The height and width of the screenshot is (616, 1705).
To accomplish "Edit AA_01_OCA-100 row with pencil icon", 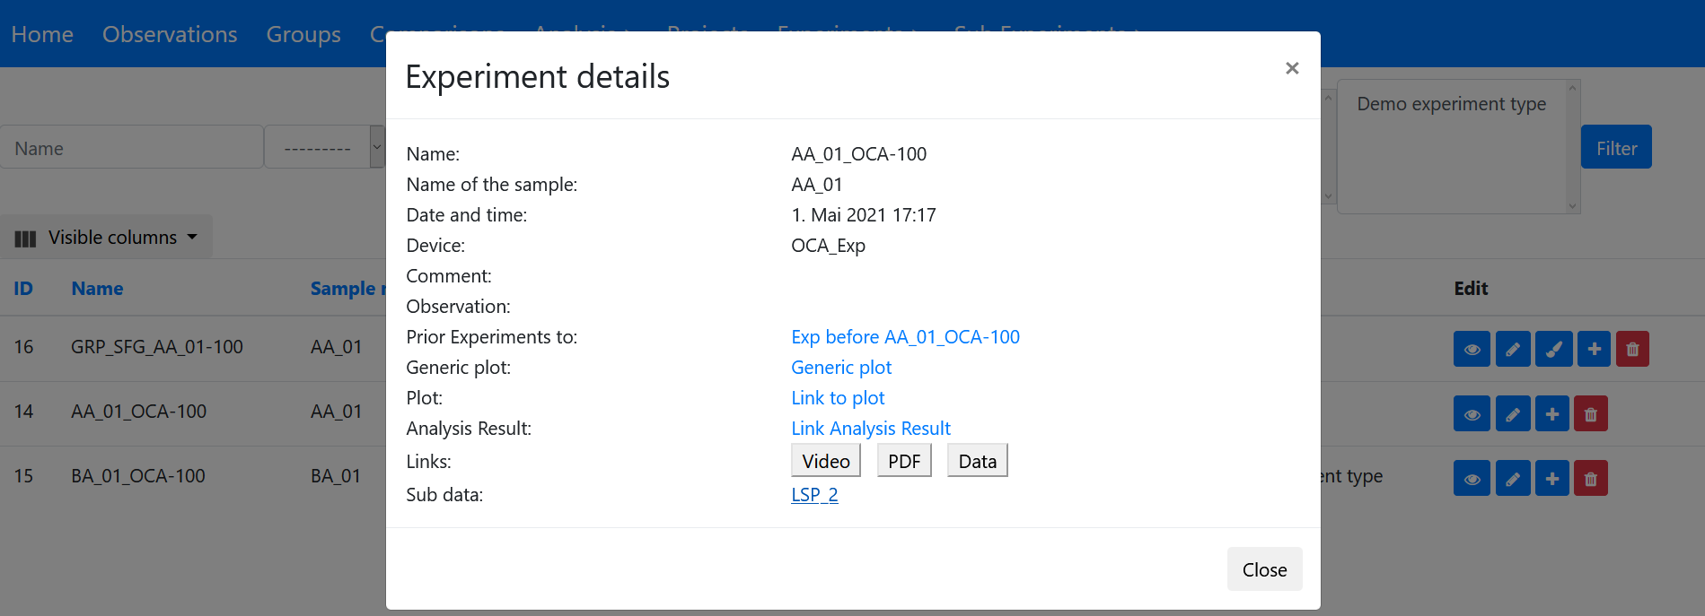I will tap(1513, 414).
